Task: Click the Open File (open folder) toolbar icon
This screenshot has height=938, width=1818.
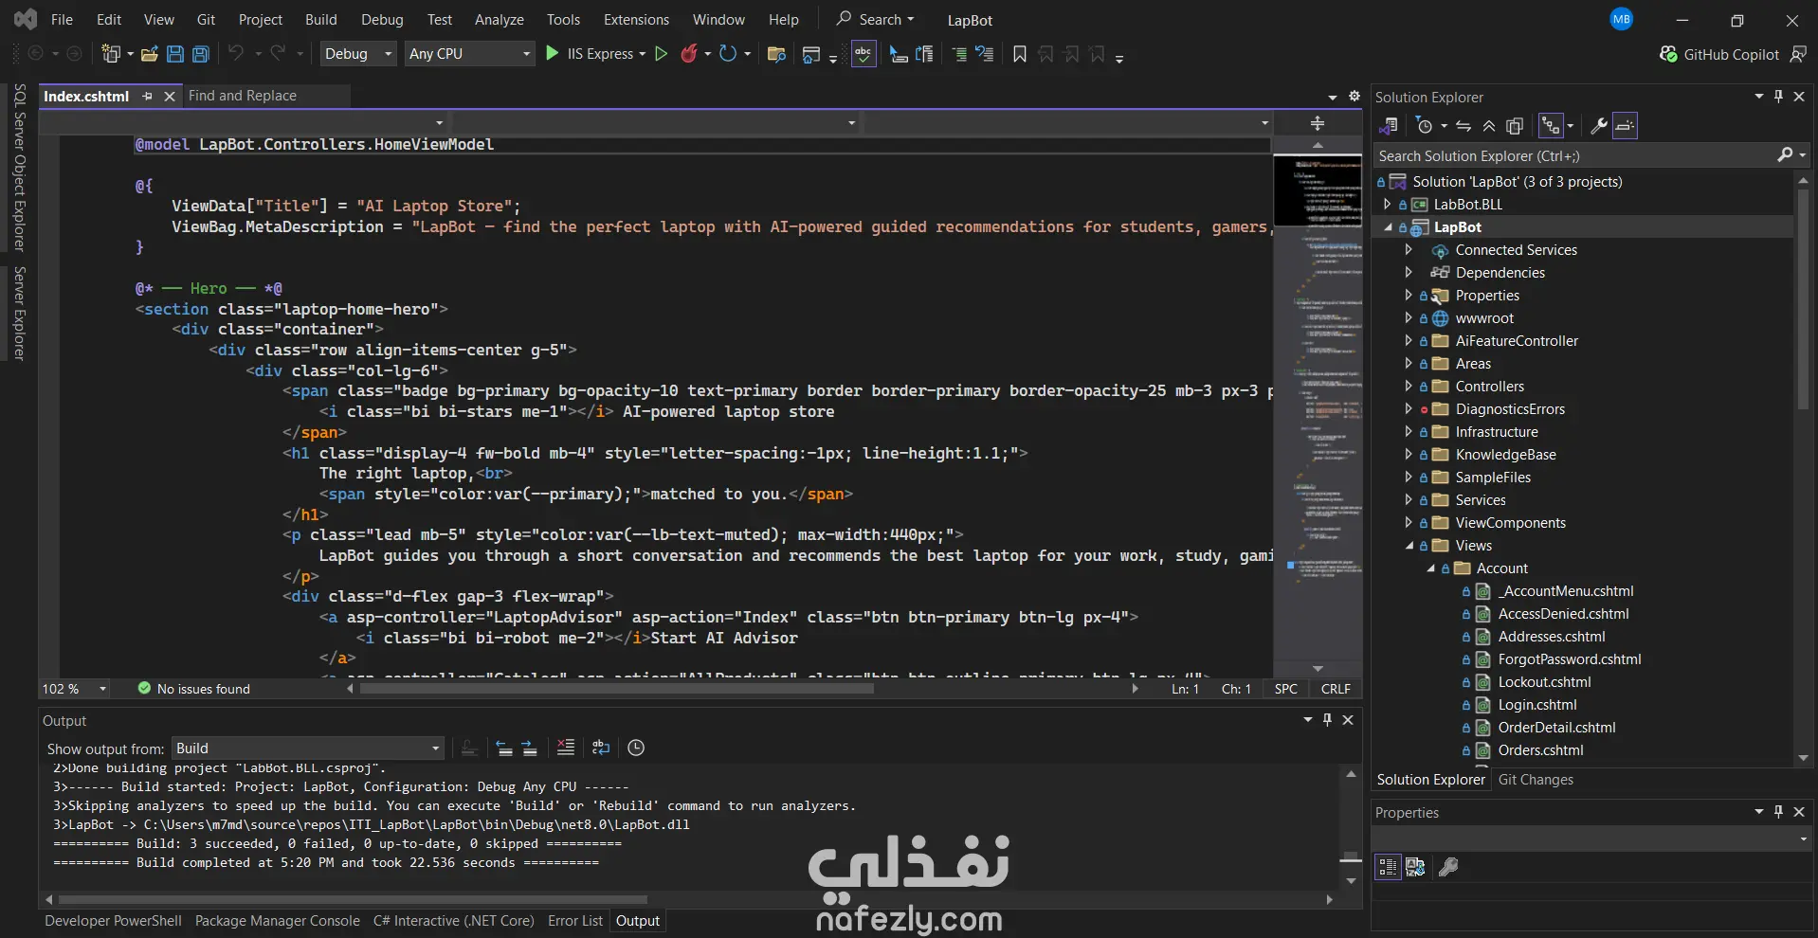Action: [x=149, y=54]
